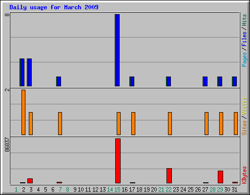Click the green day label '7'

coord(60,190)
